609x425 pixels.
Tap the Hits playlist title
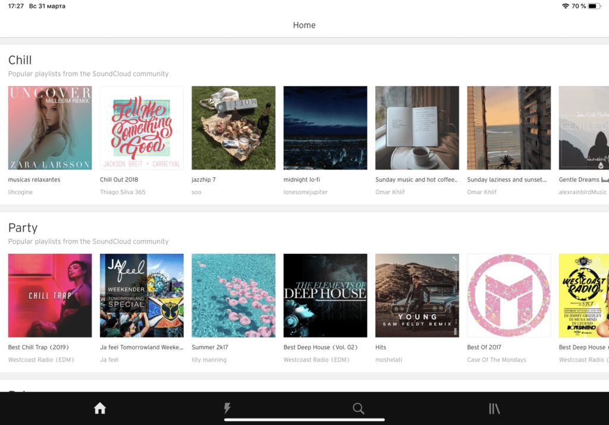coord(381,347)
